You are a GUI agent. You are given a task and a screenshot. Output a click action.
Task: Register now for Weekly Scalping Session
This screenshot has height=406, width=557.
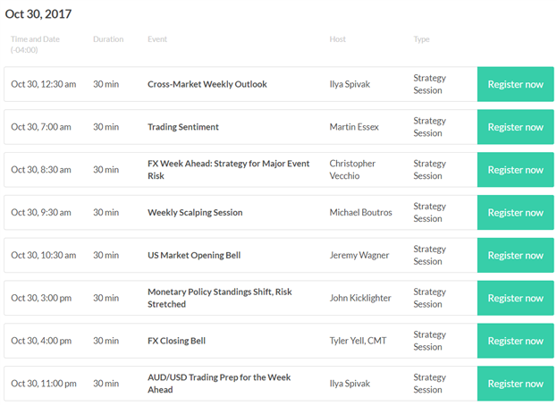[x=515, y=213]
